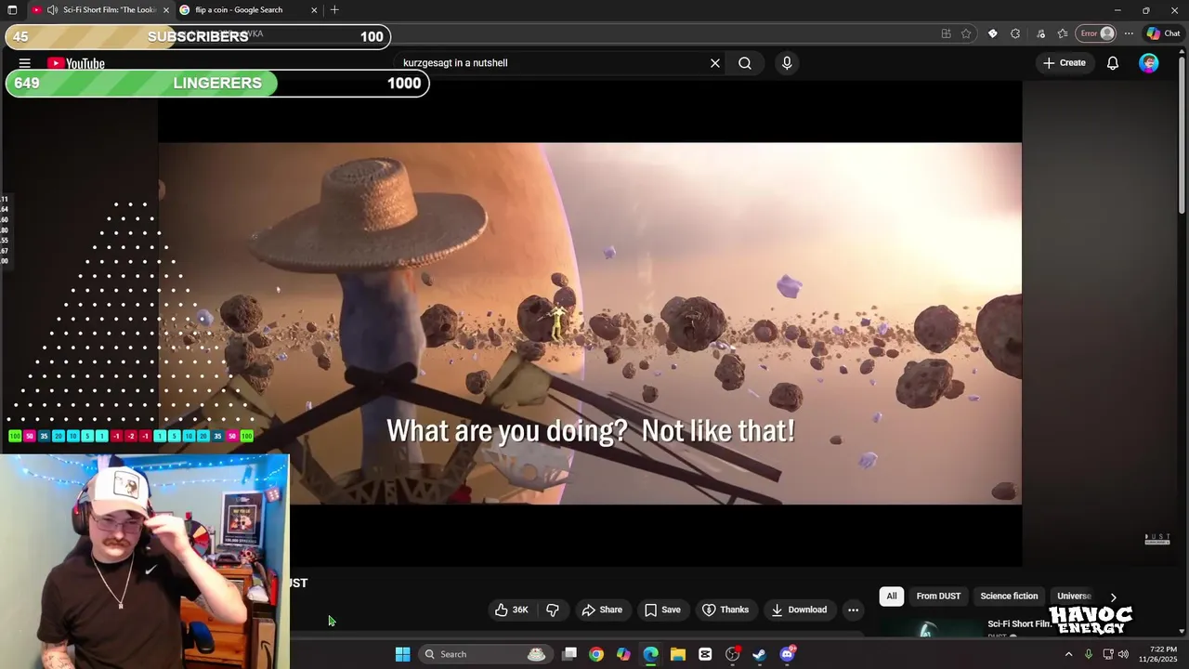This screenshot has height=669, width=1189.
Task: Open more actions ellipsis under video
Action: click(x=854, y=610)
